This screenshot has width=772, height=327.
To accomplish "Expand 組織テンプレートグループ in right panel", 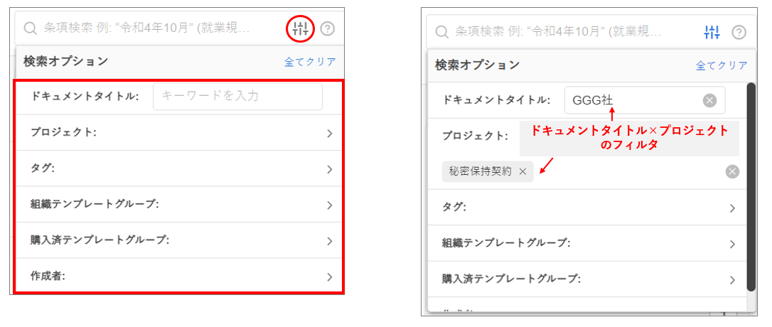I will click(x=732, y=244).
